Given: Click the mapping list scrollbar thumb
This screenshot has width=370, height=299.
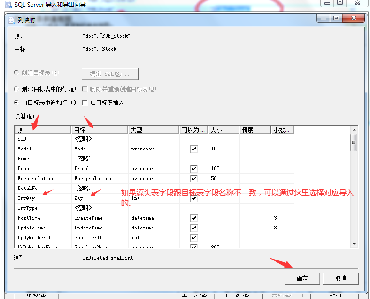Looking at the screenshot, I should click(354, 142).
